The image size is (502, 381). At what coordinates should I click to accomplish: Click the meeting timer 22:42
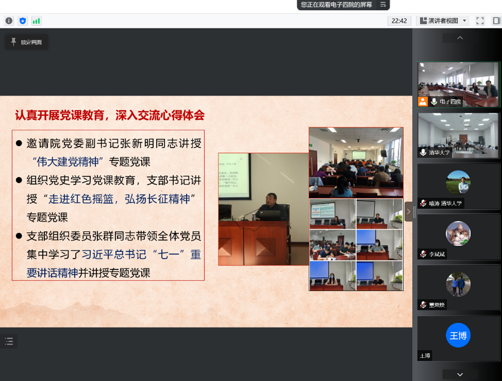pos(399,21)
